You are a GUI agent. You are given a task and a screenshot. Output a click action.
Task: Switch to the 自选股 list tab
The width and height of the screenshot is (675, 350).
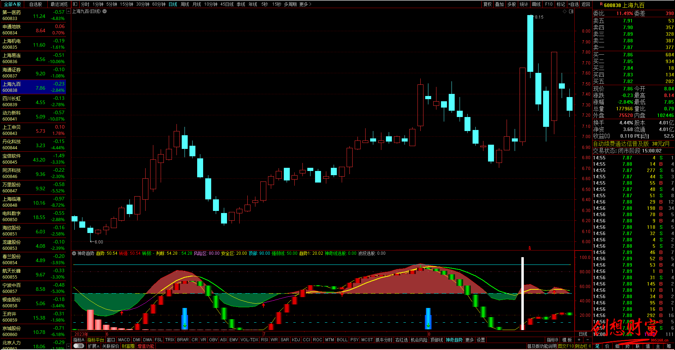click(x=35, y=4)
